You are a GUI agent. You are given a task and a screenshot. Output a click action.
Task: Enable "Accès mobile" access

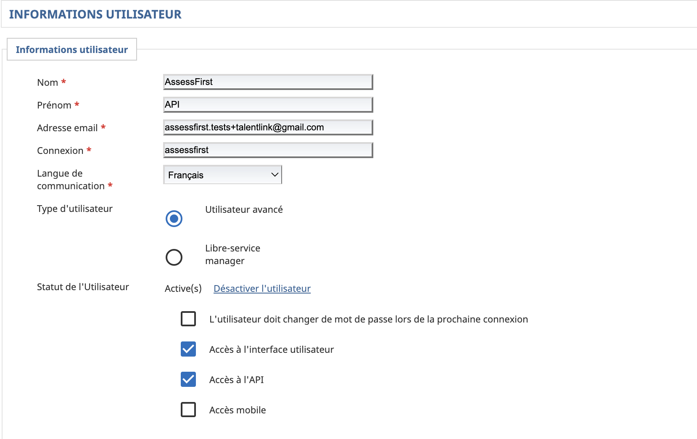[188, 410]
